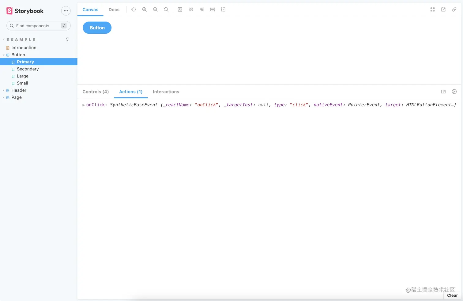Select the Actions (1) tab

click(131, 92)
